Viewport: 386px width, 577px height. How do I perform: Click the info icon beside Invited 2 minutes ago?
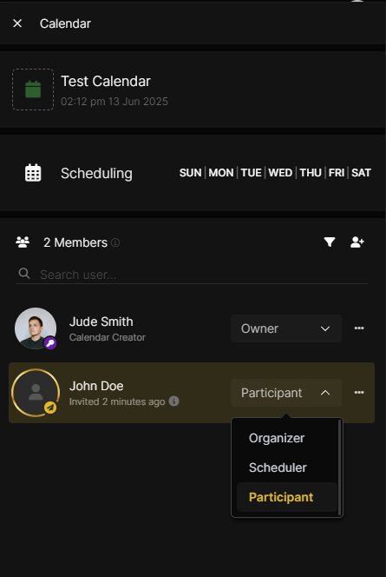174,401
